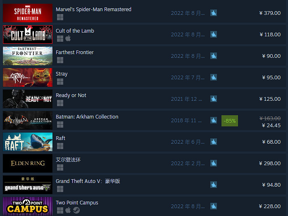Open the Batman Arkham Collection capsule image
The height and width of the screenshot is (216, 288).
[28, 120]
